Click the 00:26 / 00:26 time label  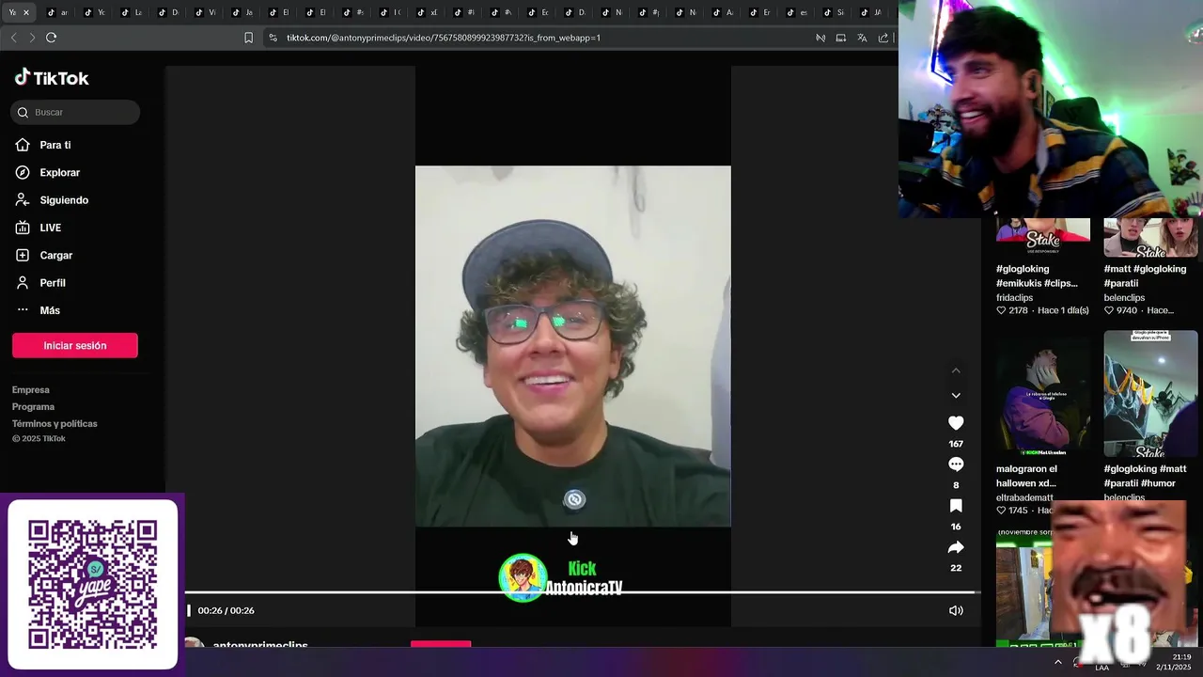[226, 610]
